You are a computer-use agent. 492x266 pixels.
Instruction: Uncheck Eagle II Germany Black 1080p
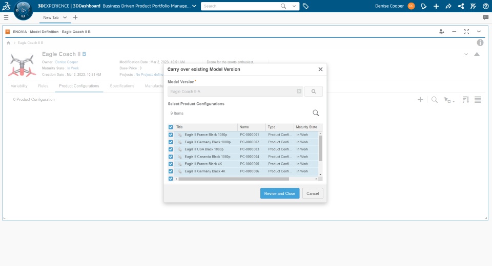(171, 142)
